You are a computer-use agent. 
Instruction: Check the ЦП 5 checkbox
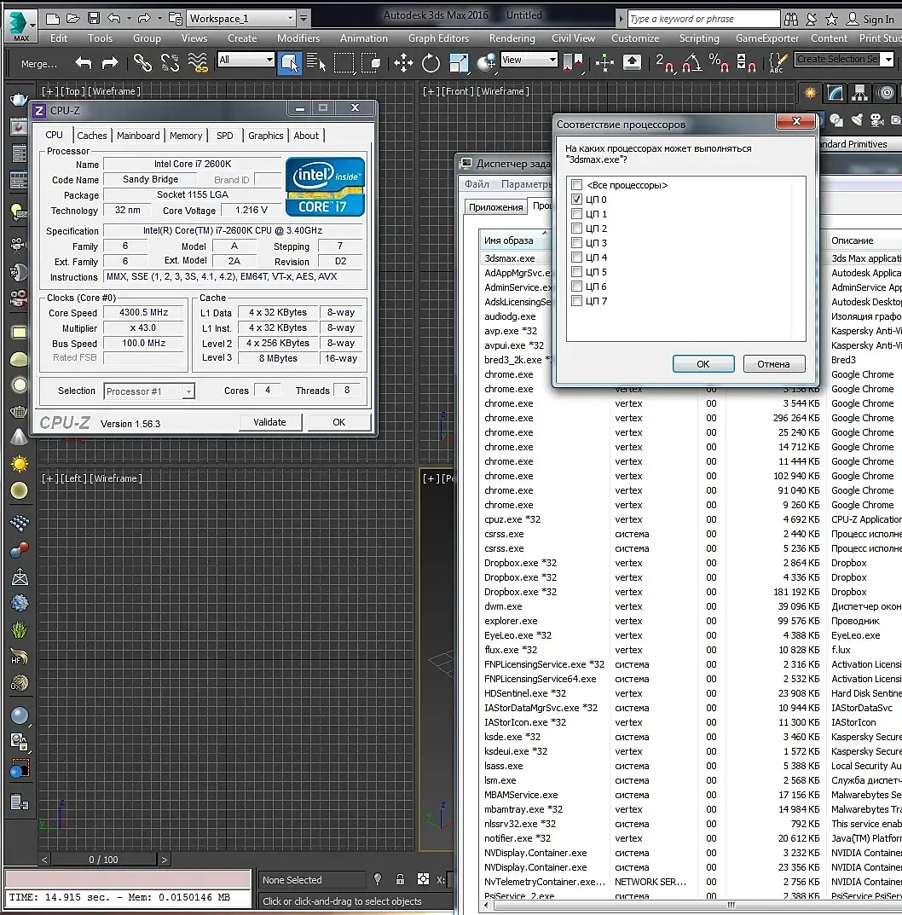coord(576,272)
